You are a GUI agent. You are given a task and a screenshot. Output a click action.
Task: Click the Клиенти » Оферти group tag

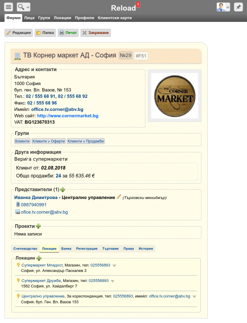[48, 141]
